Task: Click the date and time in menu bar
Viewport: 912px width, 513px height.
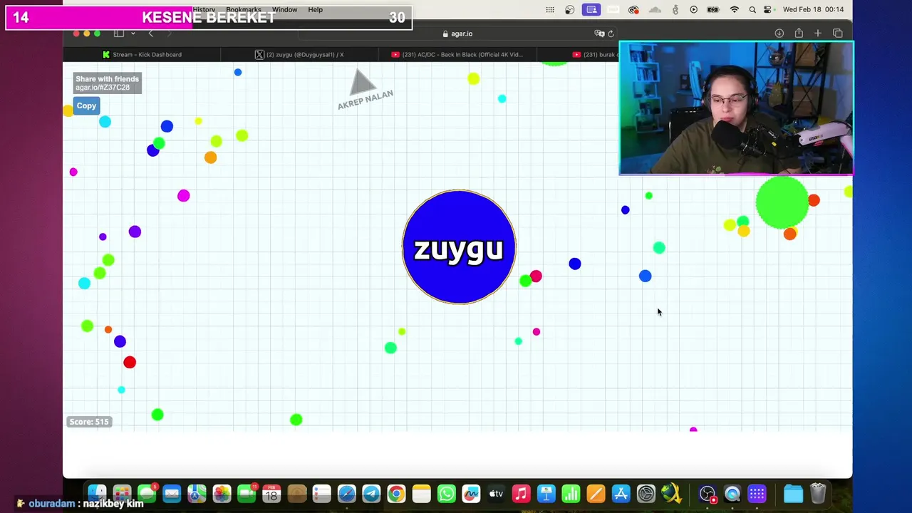Action: pos(813,9)
